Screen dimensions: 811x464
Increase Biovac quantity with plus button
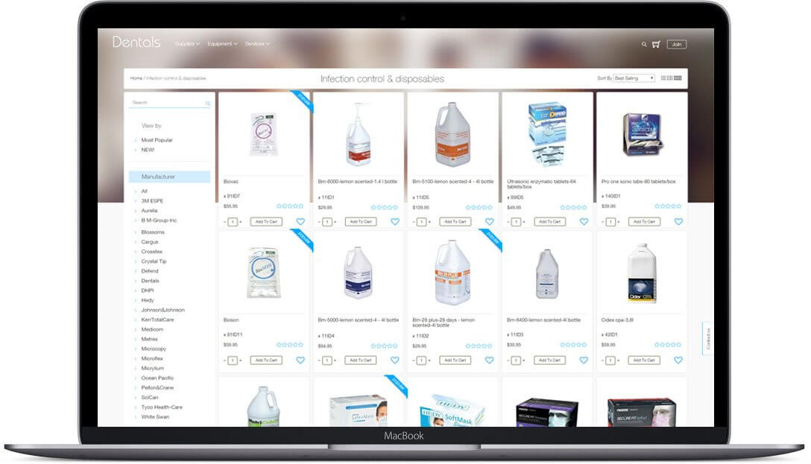241,222
